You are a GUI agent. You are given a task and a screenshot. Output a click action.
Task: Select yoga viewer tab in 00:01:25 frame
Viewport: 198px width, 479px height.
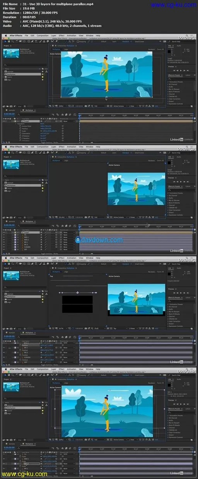66,50
